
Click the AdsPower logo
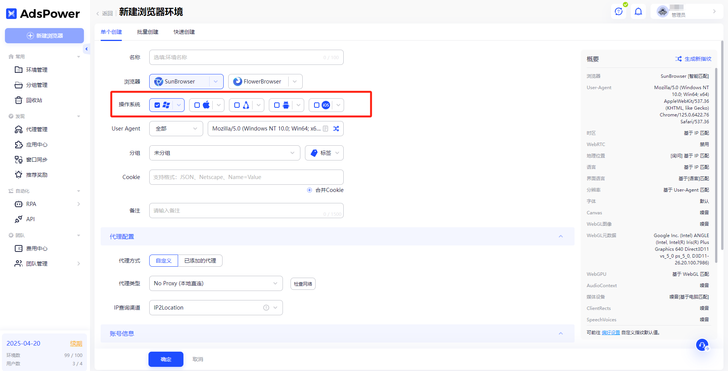(x=43, y=14)
